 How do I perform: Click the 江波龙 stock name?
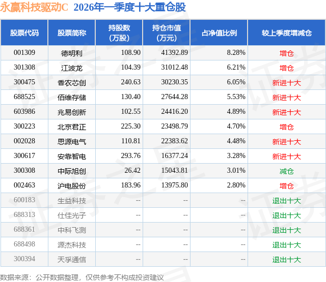click(72, 68)
